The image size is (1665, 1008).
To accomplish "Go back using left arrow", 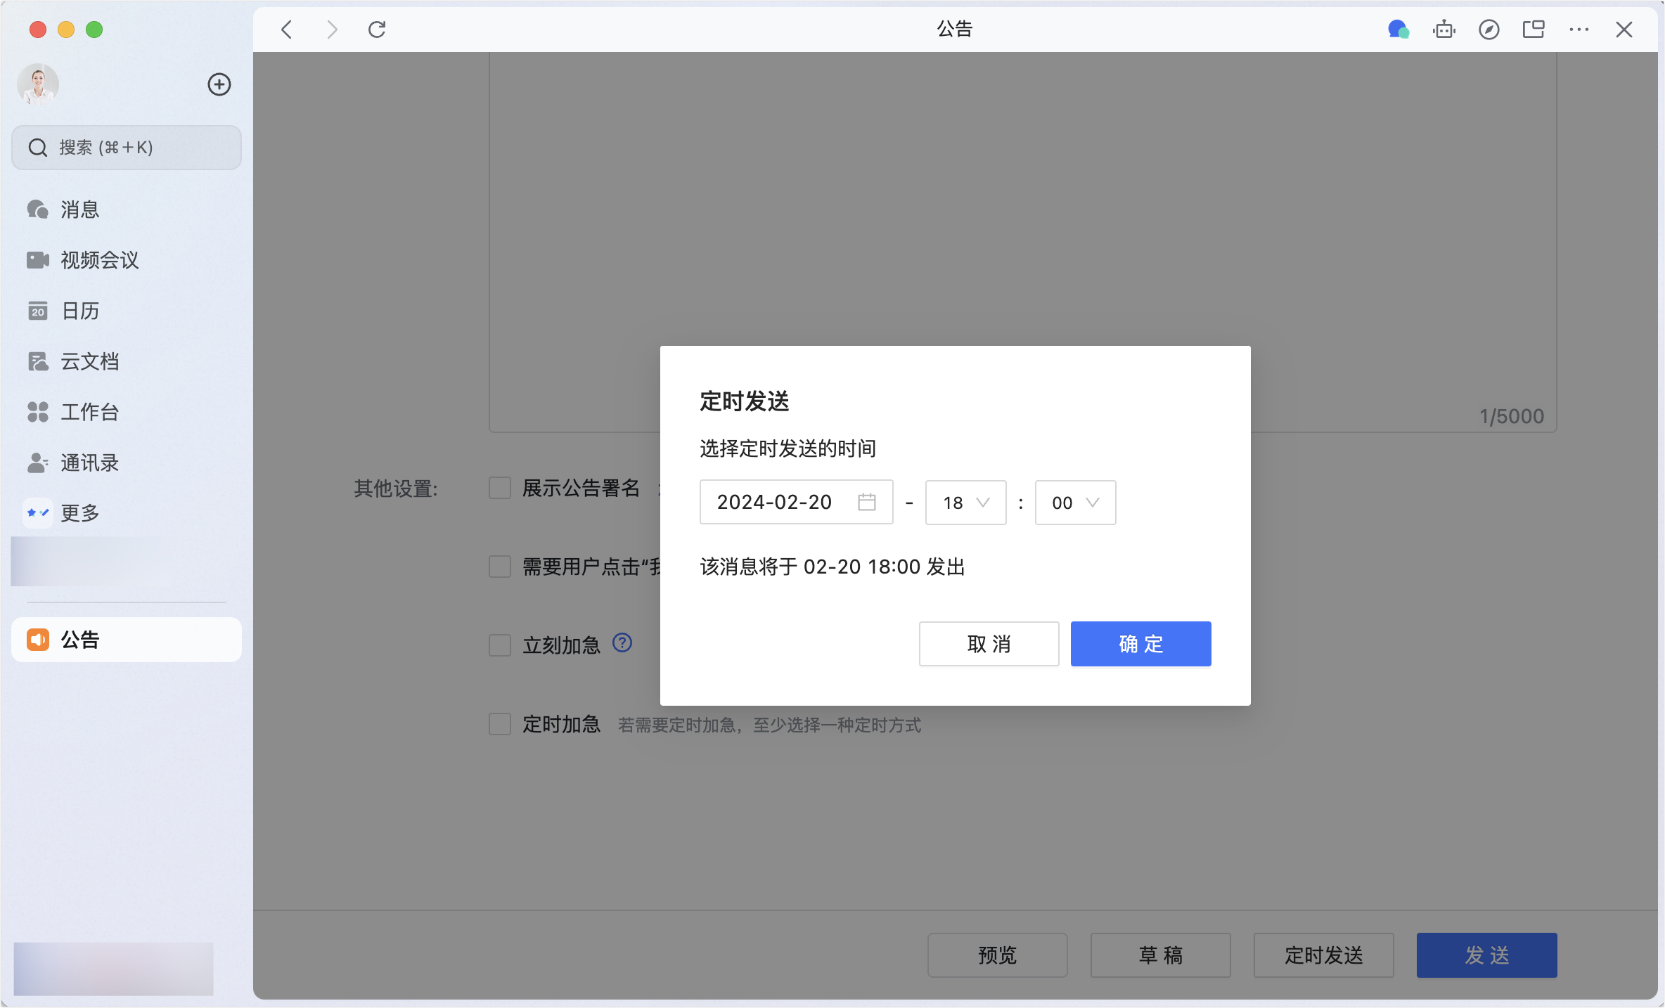I will [x=286, y=30].
